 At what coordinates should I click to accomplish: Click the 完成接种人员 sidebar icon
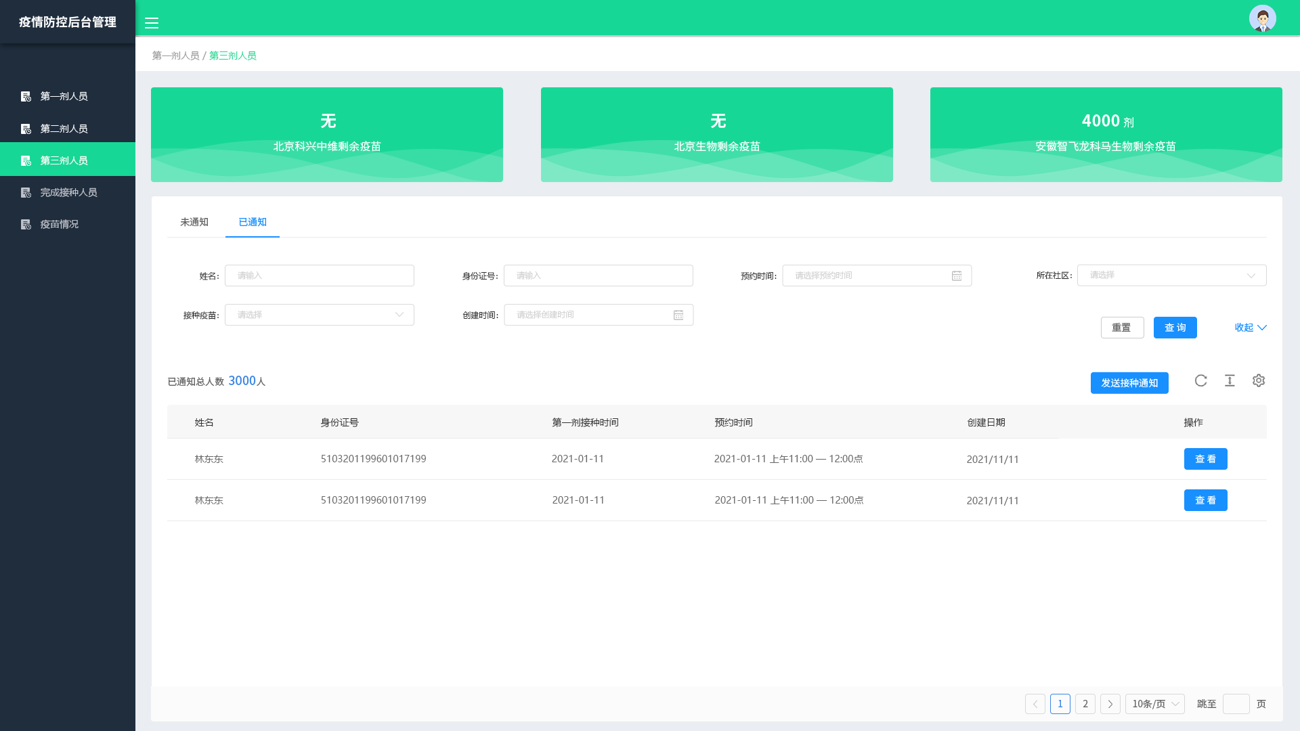click(x=26, y=193)
